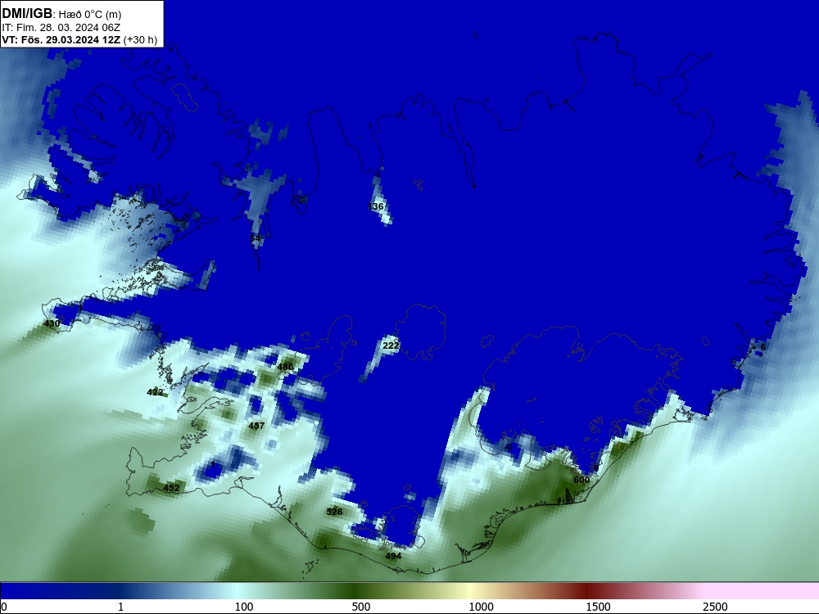
Task: Click the map value '422'
Action: point(155,392)
